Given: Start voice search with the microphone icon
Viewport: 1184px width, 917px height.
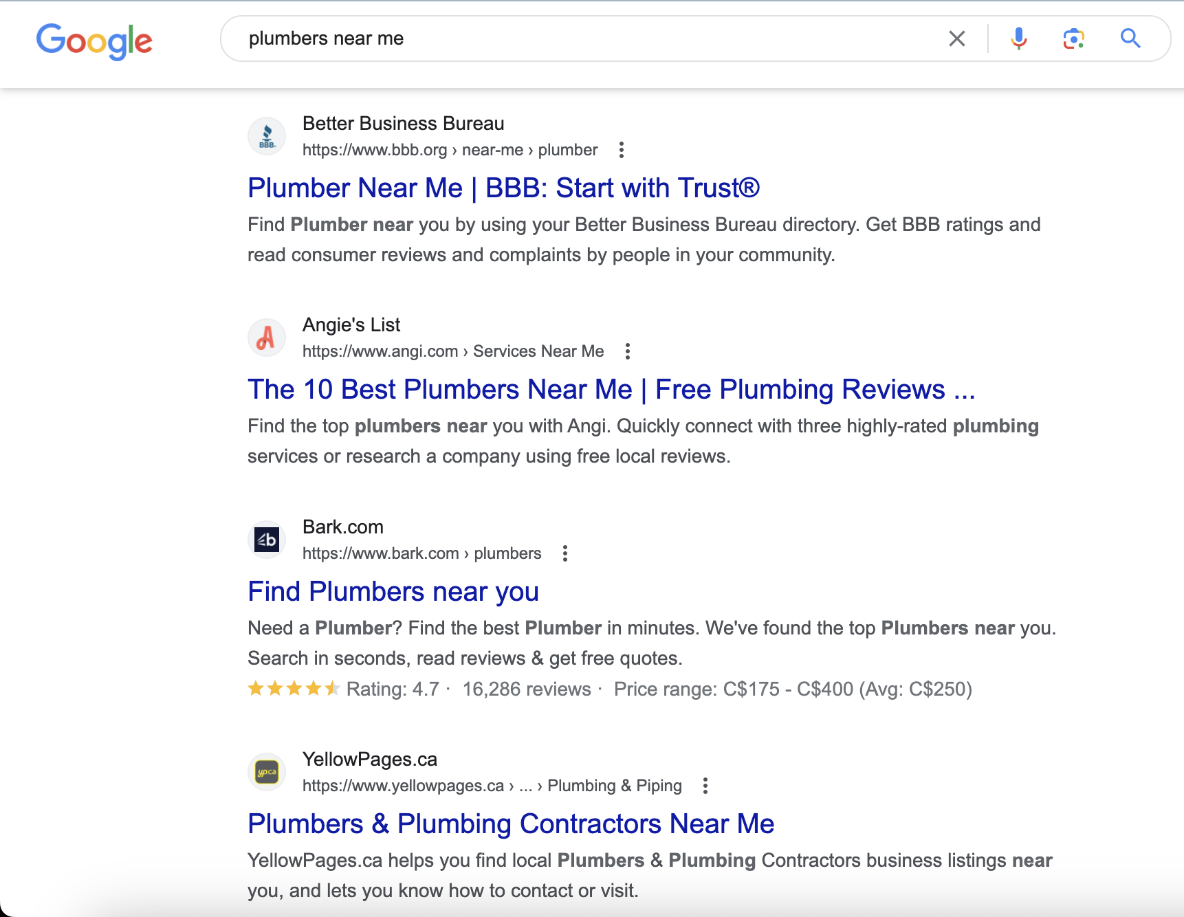Looking at the screenshot, I should coord(1019,38).
